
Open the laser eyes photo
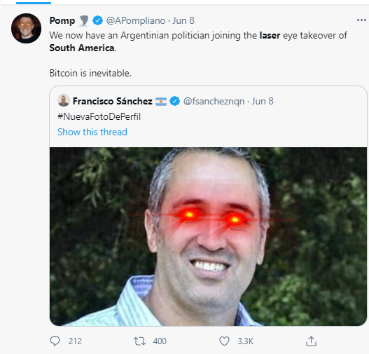(208, 236)
